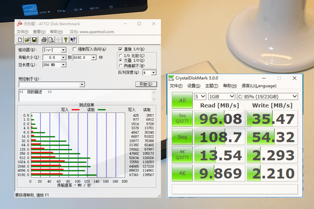Screen dimensions: 314x209
Task: Open Print Preview from the ATTO toolbar
Action: coord(51,40)
